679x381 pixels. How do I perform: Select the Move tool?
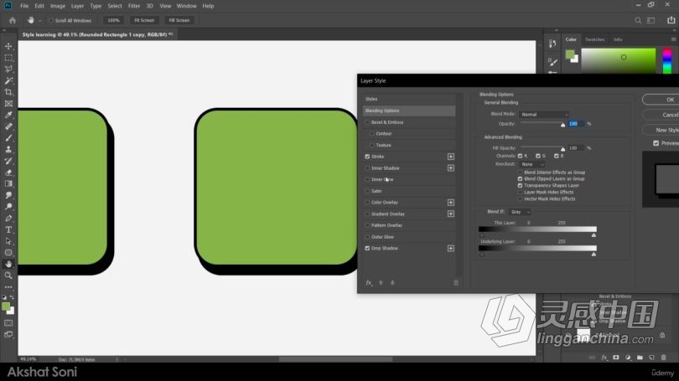tap(8, 46)
